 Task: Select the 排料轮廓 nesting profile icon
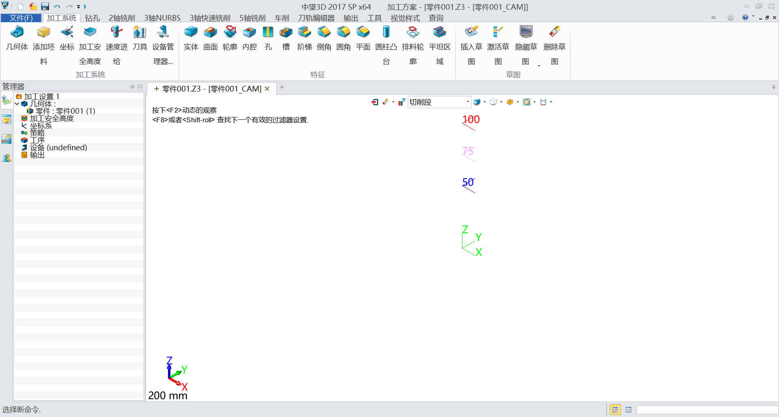coord(413,32)
